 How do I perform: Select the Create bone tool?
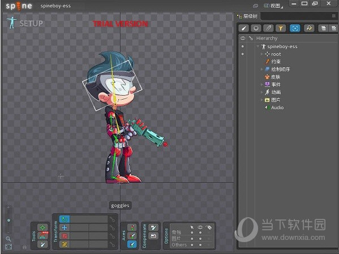(x=42, y=244)
